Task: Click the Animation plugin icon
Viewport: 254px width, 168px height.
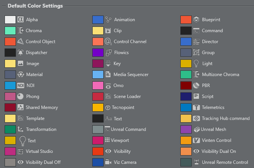Action: 108,20
